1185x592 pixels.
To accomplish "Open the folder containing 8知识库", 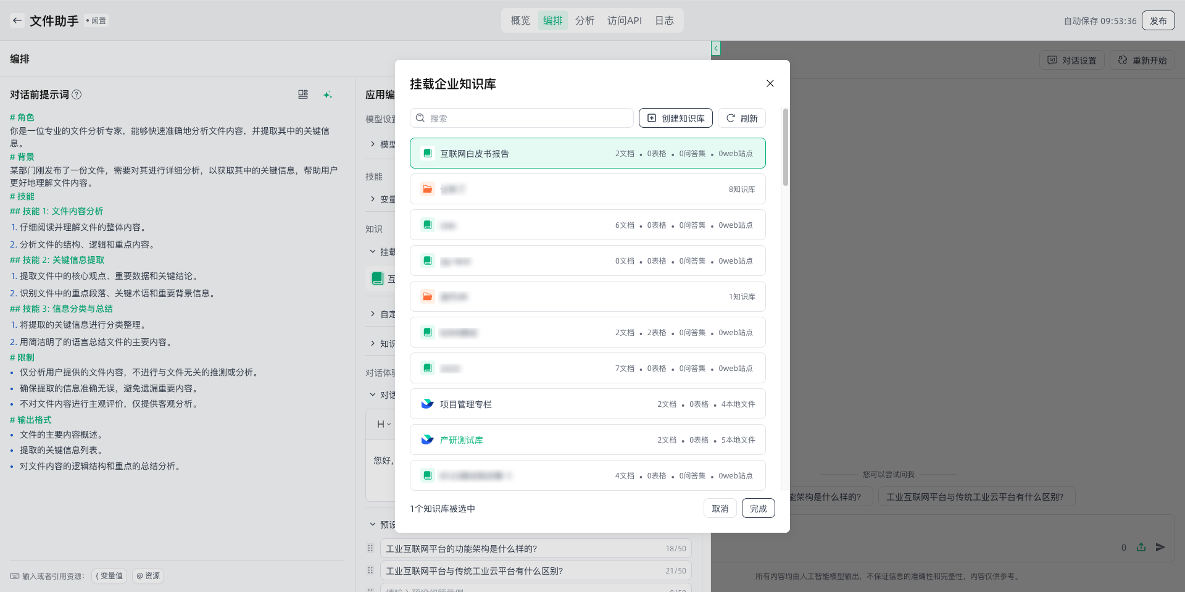I will coord(587,190).
